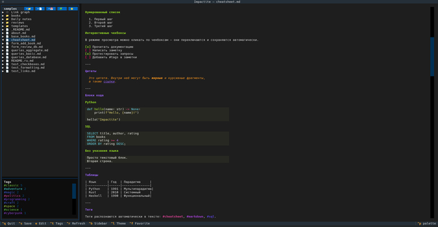The image size is (438, 227).
Task: Click the base_books.md file icon
Action: click(8, 36)
